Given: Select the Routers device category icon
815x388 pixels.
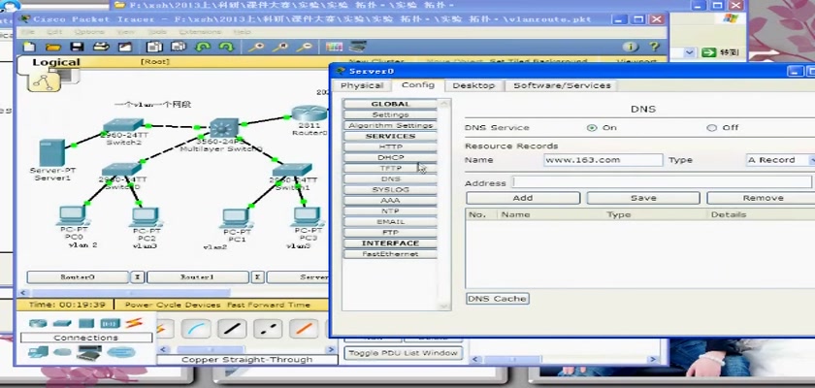Looking at the screenshot, I should 38,323.
